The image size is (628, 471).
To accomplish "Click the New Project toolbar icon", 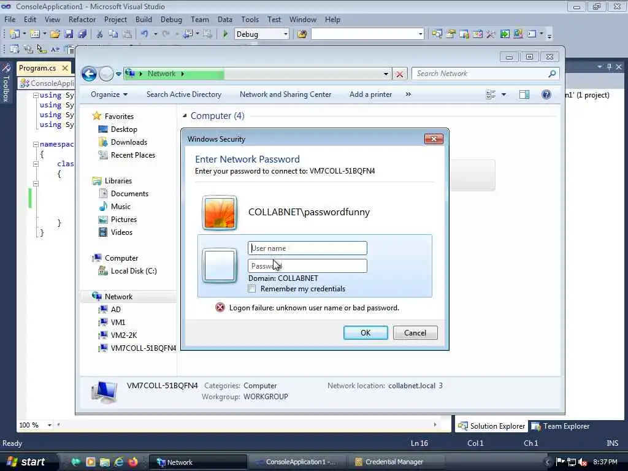I will point(15,34).
